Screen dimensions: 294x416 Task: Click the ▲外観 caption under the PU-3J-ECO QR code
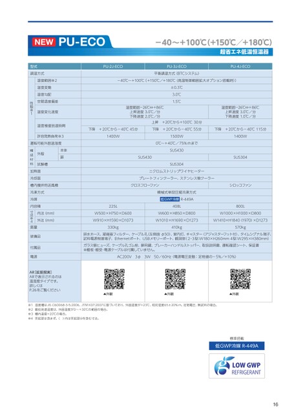click(x=169, y=294)
